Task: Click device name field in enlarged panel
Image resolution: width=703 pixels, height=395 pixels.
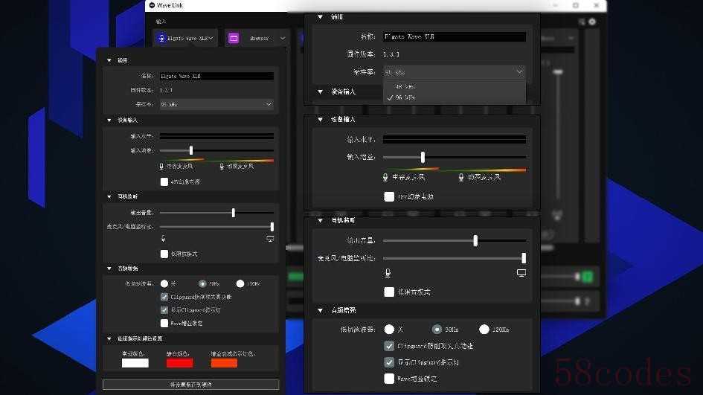Action: 455,36
